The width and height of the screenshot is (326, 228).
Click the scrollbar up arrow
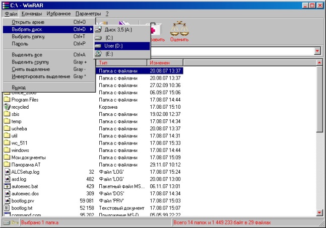pyautogui.click(x=319, y=62)
